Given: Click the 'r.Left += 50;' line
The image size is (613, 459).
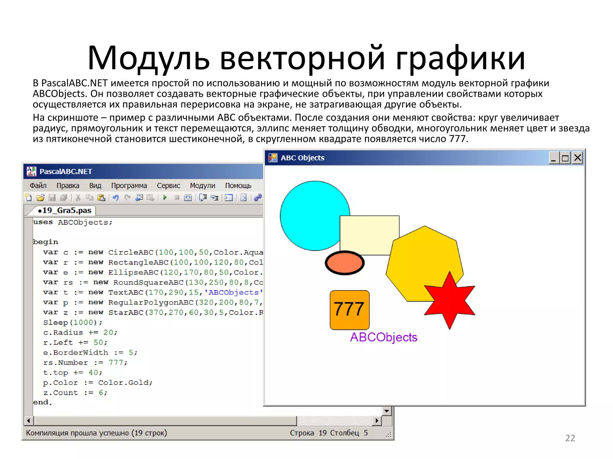Looking at the screenshot, I should point(75,342).
